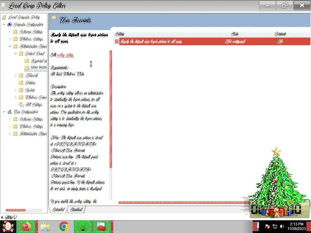Click the All Settings icon in tree
The height and width of the screenshot is (233, 311).
click(x=21, y=105)
